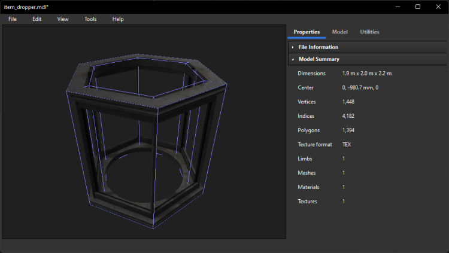Select the Properties tab

(x=307, y=32)
